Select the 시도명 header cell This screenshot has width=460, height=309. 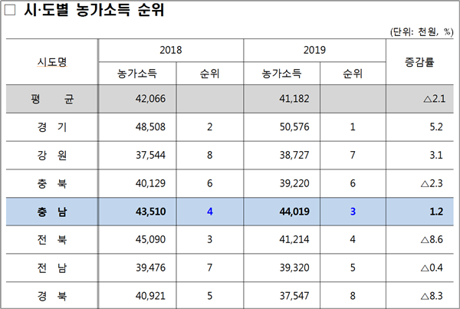[x=52, y=62]
